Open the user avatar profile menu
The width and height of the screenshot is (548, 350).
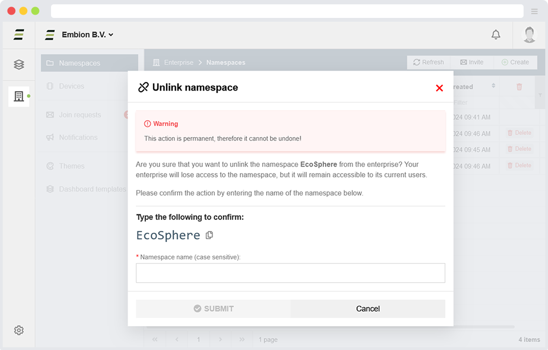(529, 35)
